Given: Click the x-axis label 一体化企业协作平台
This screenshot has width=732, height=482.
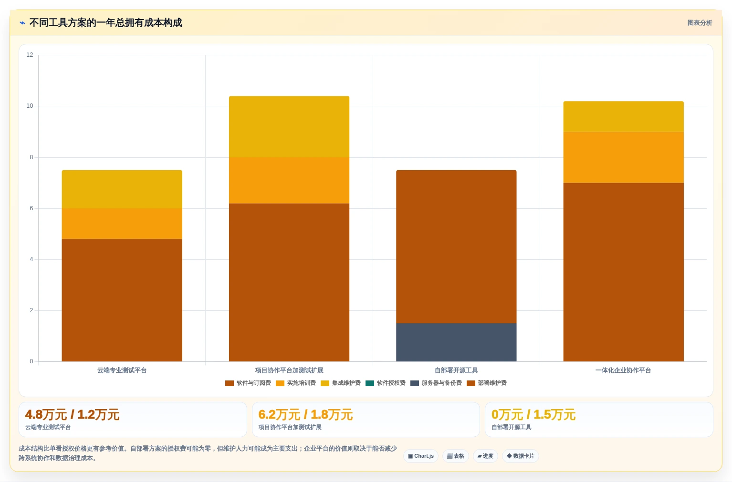Looking at the screenshot, I should [x=623, y=370].
